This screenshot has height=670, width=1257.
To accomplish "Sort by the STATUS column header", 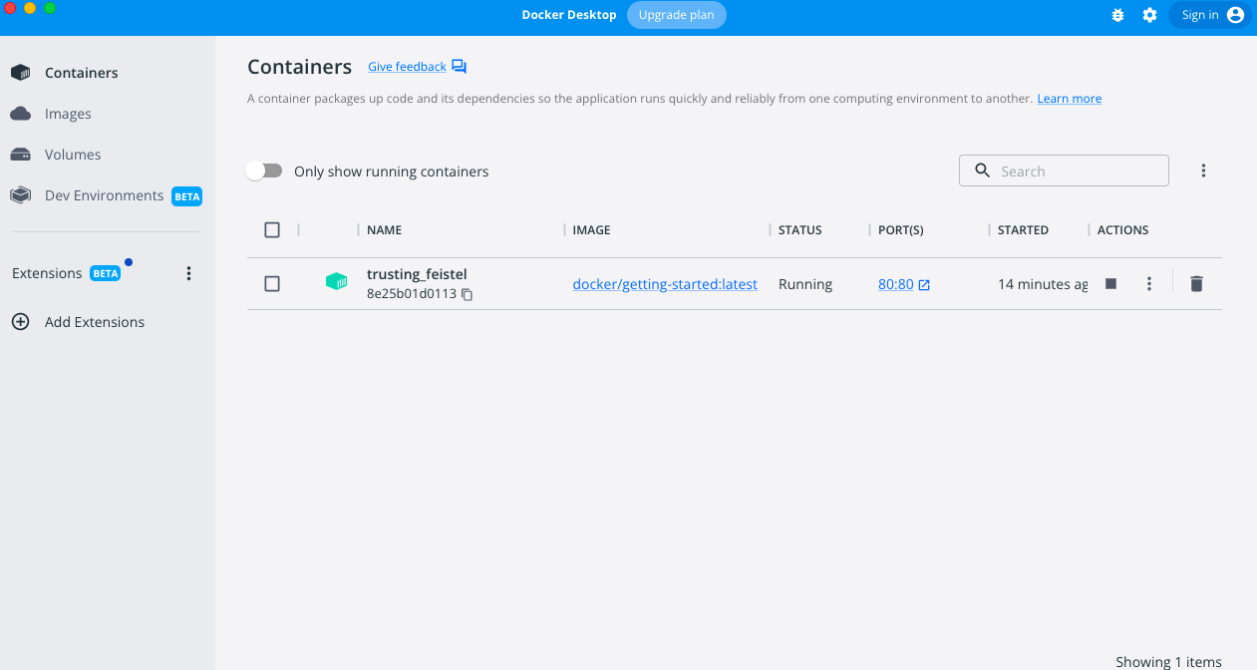I will [800, 230].
